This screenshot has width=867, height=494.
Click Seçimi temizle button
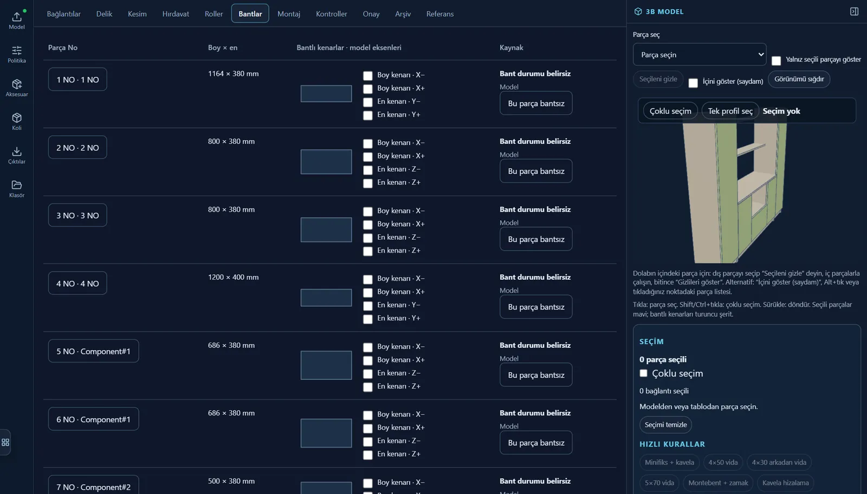(665, 425)
